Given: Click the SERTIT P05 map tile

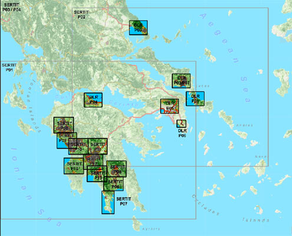Looking at the screenshot, I should coord(116,169).
